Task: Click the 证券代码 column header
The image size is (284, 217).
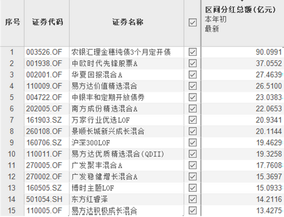Action: coord(48,22)
